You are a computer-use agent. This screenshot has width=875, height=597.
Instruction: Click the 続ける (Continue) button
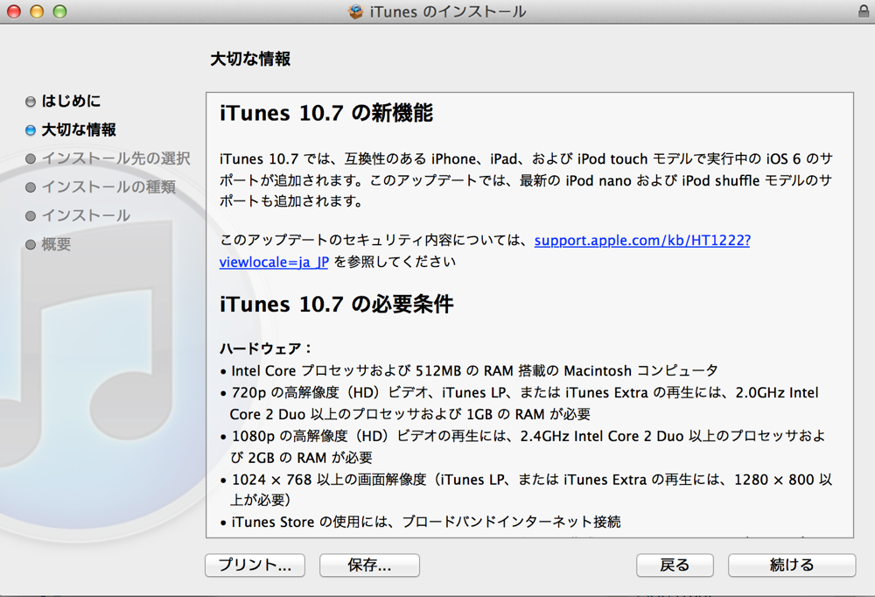coord(791,565)
